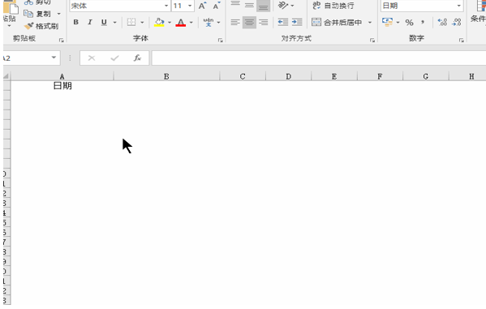Confirm entry with checkmark icon

tap(114, 58)
